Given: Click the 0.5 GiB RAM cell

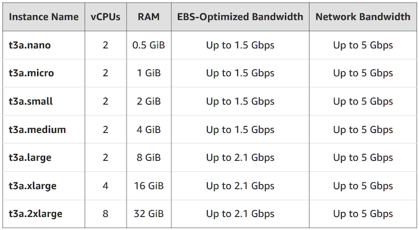Looking at the screenshot, I should coord(148,45).
